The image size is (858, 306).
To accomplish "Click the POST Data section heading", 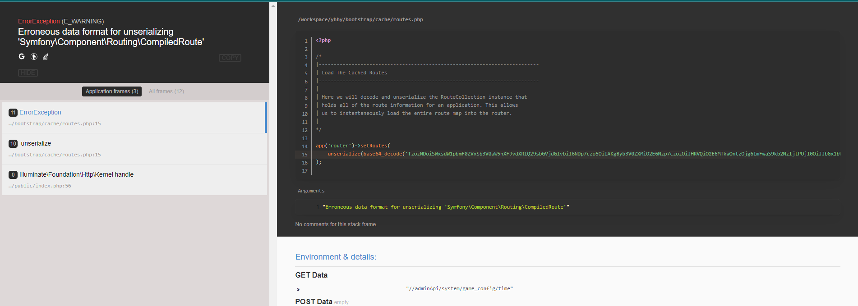I will pyautogui.click(x=314, y=301).
